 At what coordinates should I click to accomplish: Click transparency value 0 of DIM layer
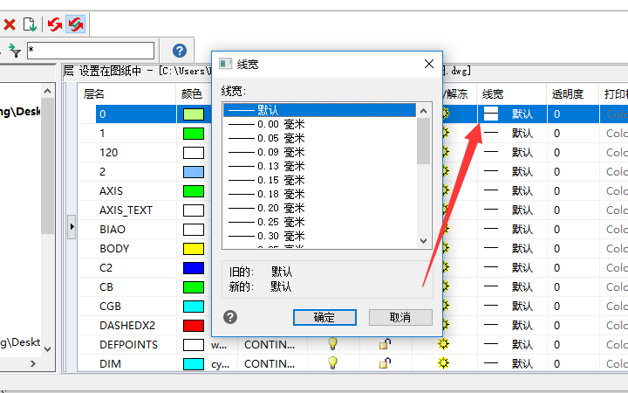[556, 363]
